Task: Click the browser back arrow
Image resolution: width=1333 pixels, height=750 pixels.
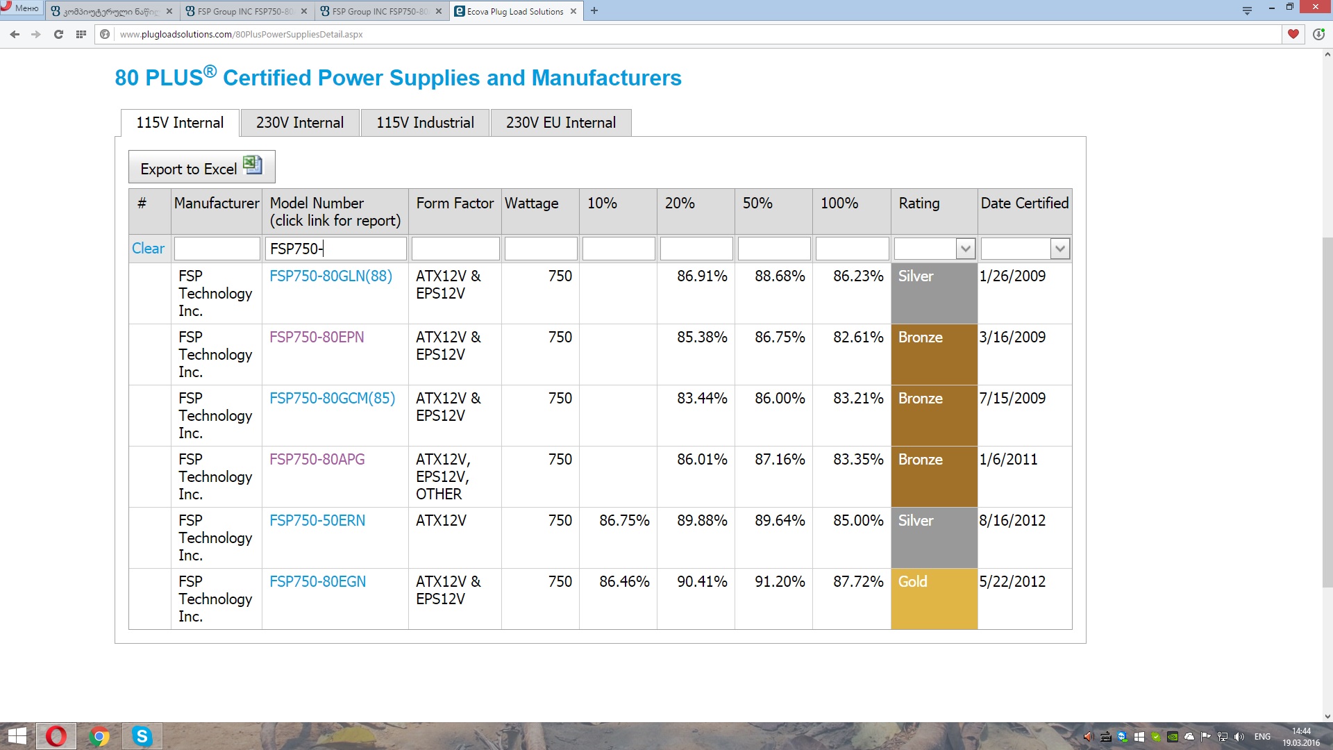Action: (15, 34)
